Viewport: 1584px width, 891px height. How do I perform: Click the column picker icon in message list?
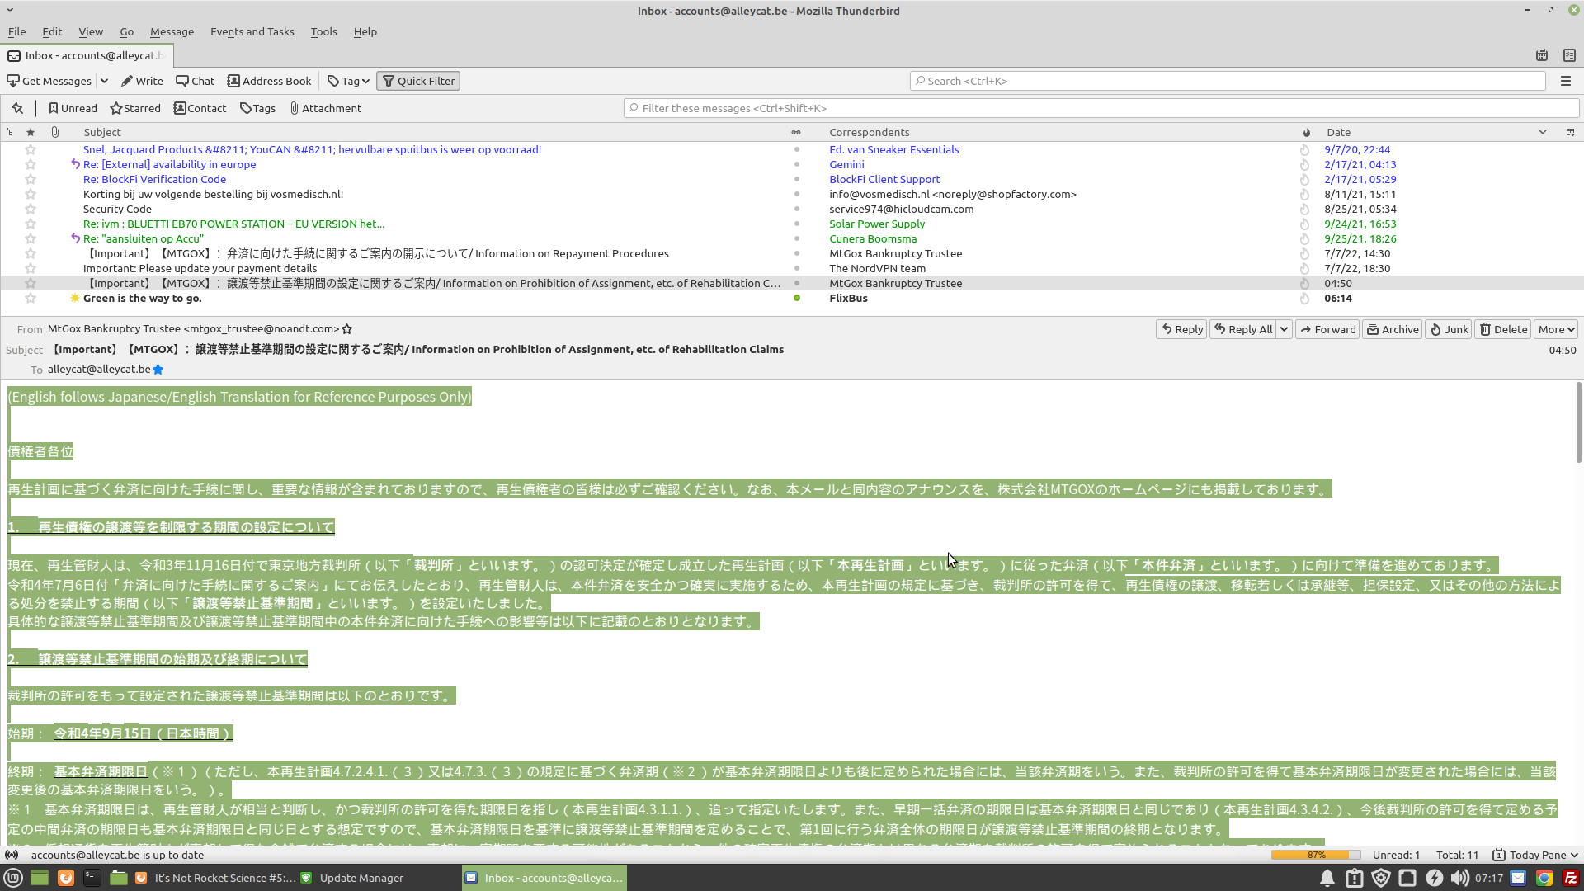click(1570, 132)
